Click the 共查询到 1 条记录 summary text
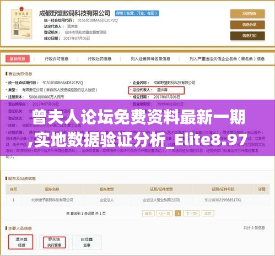 click(x=86, y=214)
